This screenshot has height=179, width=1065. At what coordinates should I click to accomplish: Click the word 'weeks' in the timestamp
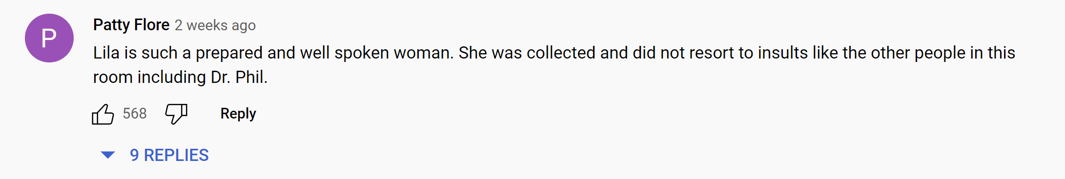pyautogui.click(x=207, y=25)
